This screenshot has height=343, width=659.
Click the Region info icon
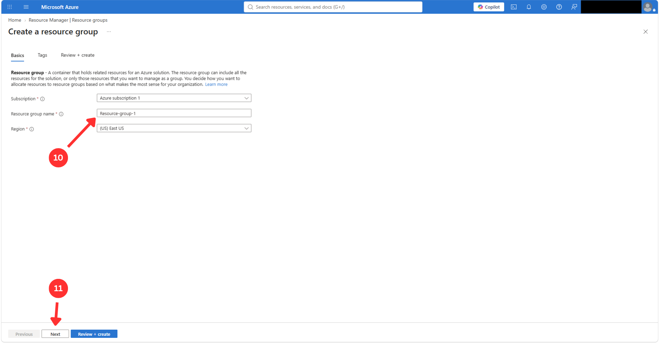point(32,129)
